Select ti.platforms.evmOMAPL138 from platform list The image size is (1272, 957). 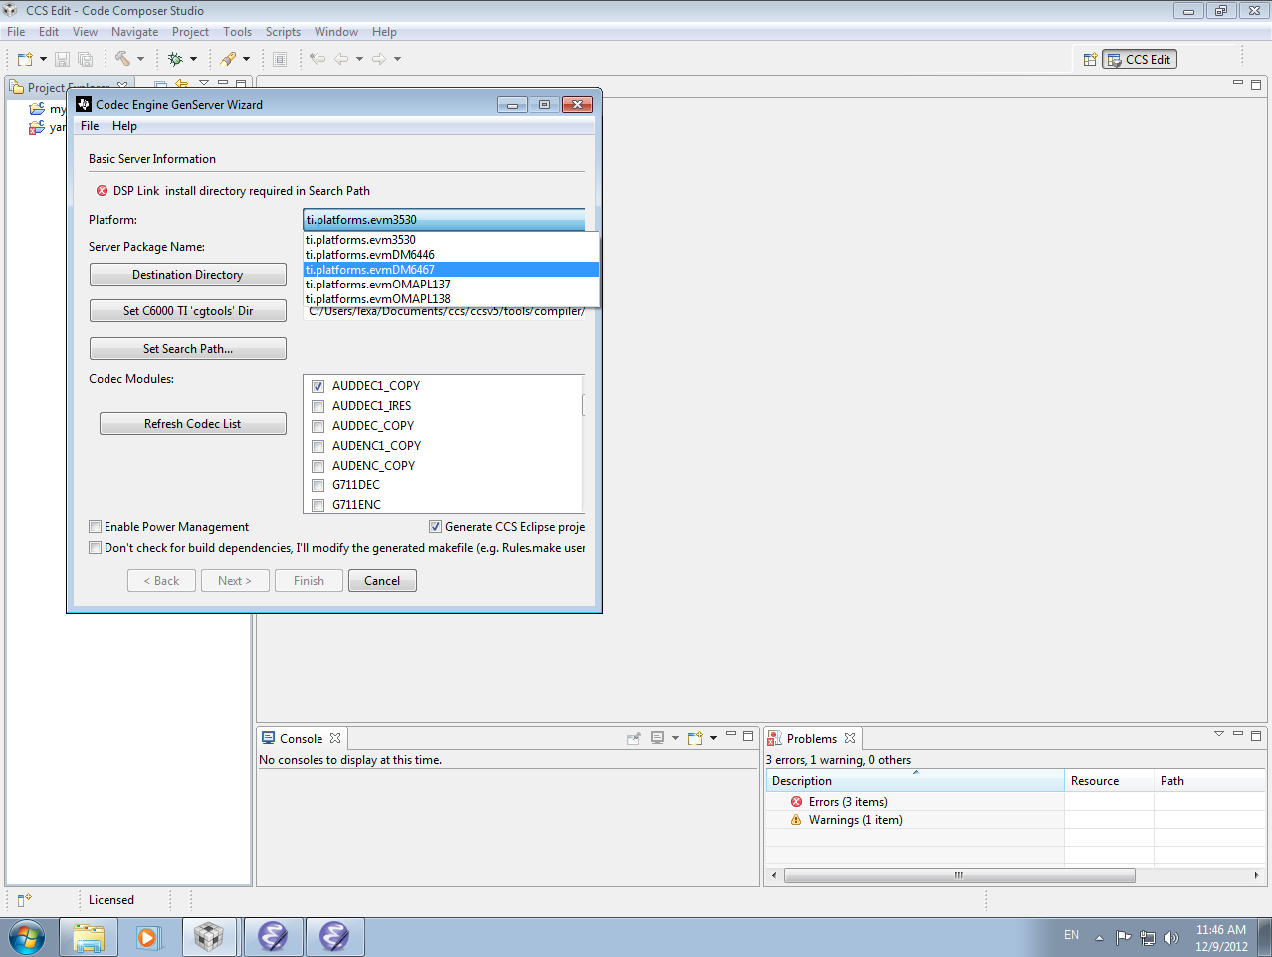click(x=451, y=299)
